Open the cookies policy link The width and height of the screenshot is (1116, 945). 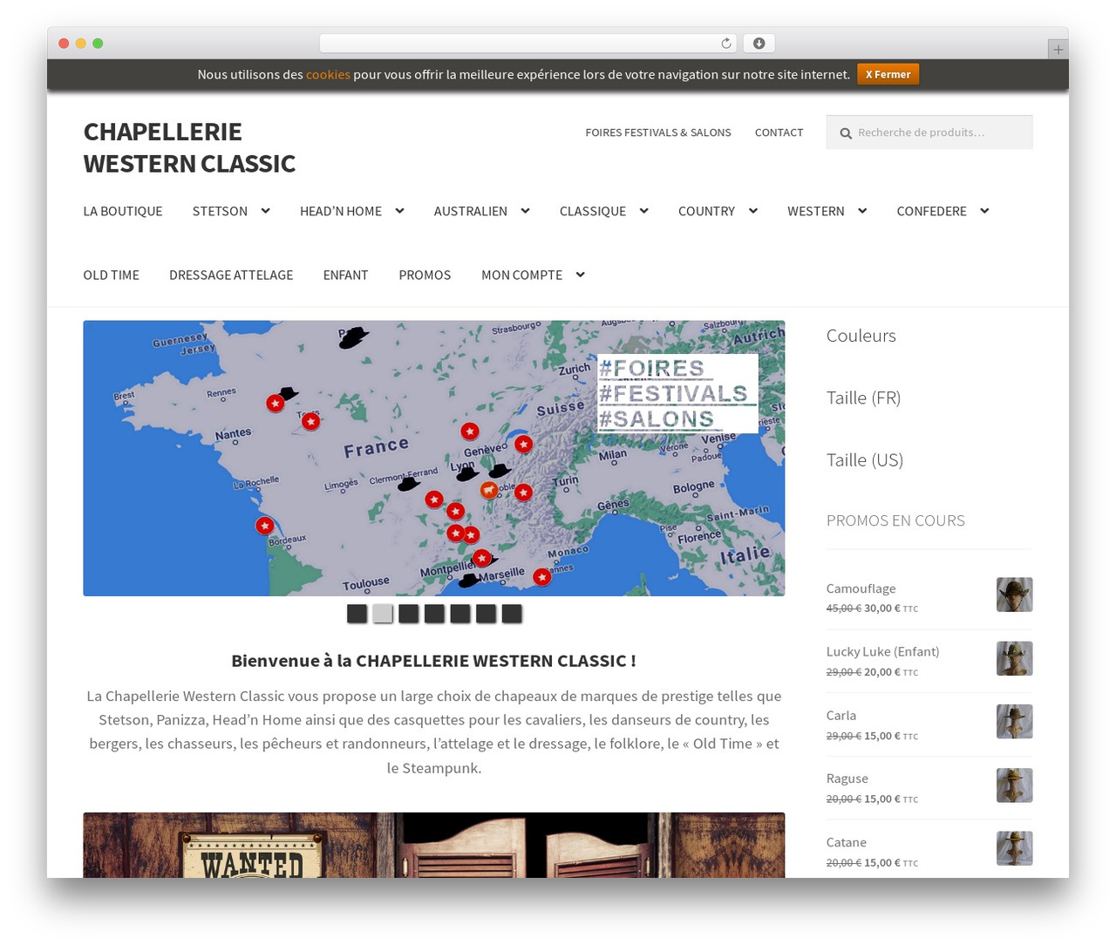coord(328,74)
